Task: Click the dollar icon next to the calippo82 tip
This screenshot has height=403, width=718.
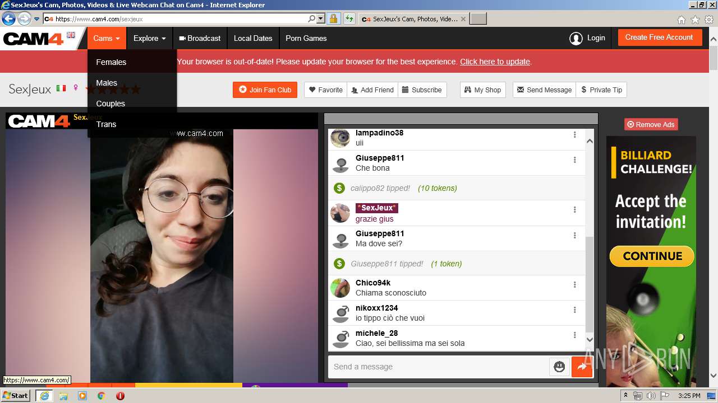Action: click(x=339, y=188)
